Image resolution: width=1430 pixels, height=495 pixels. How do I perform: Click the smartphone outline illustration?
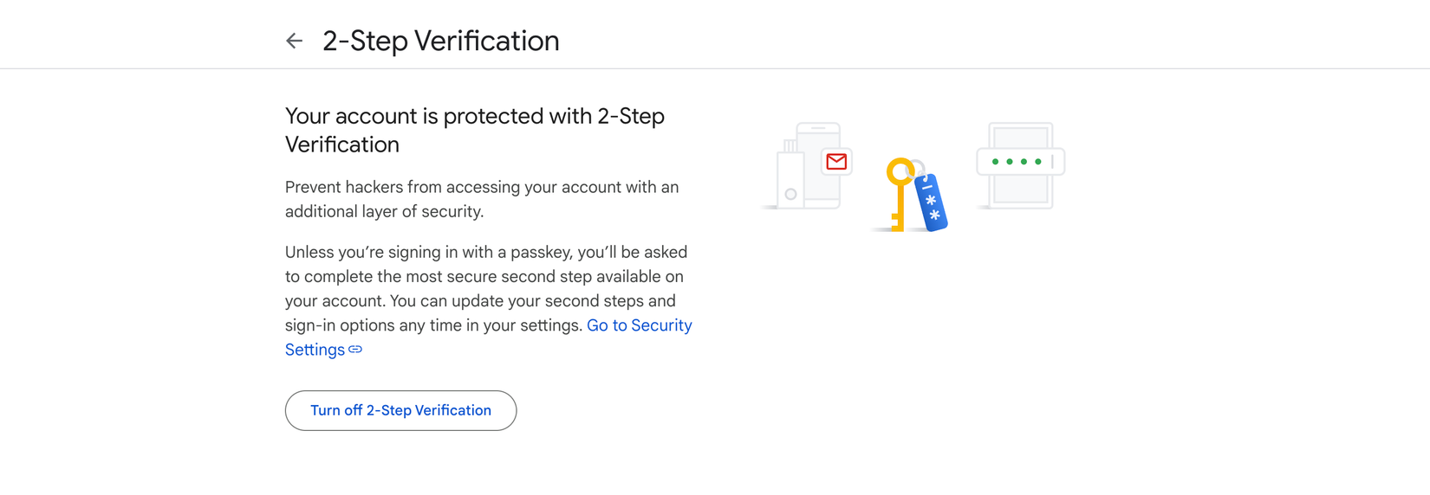click(819, 165)
